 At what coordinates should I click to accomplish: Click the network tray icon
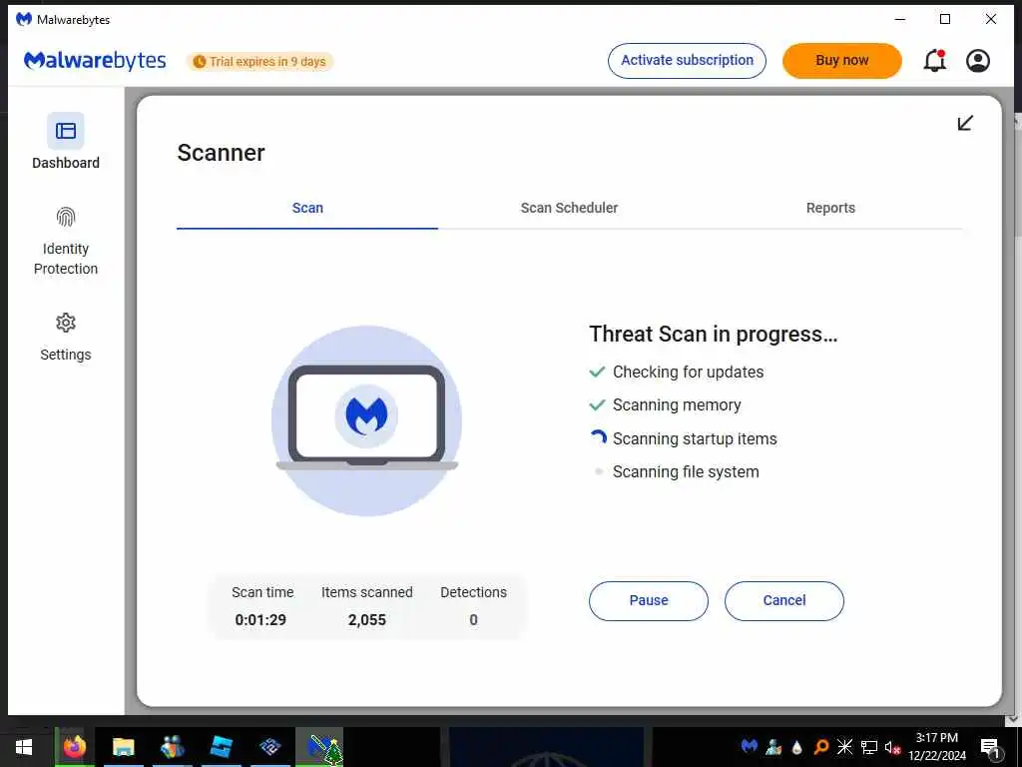[x=869, y=747]
